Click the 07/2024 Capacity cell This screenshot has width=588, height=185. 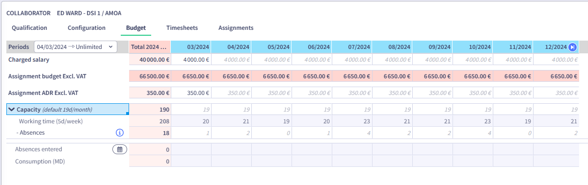pyautogui.click(x=352, y=110)
